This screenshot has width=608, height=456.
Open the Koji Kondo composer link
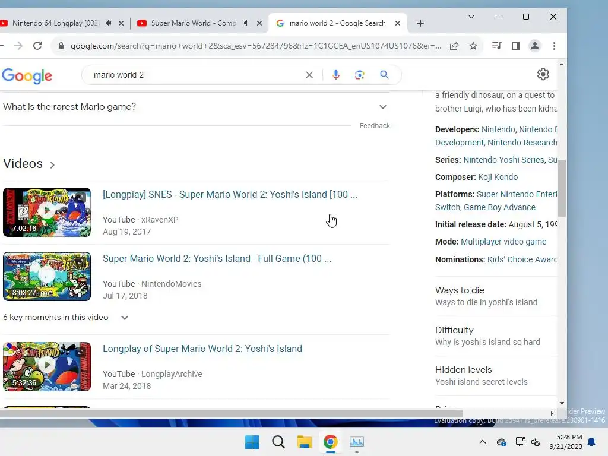pos(498,177)
